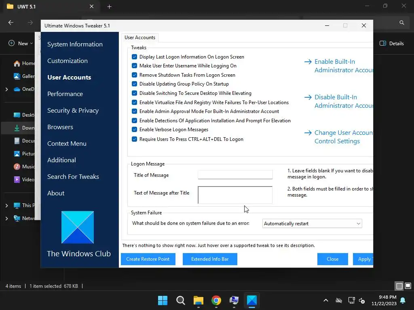Click Ultimate Windows Tweaker taskbar icon
Viewport: 414px width, 310px height.
[x=252, y=300]
